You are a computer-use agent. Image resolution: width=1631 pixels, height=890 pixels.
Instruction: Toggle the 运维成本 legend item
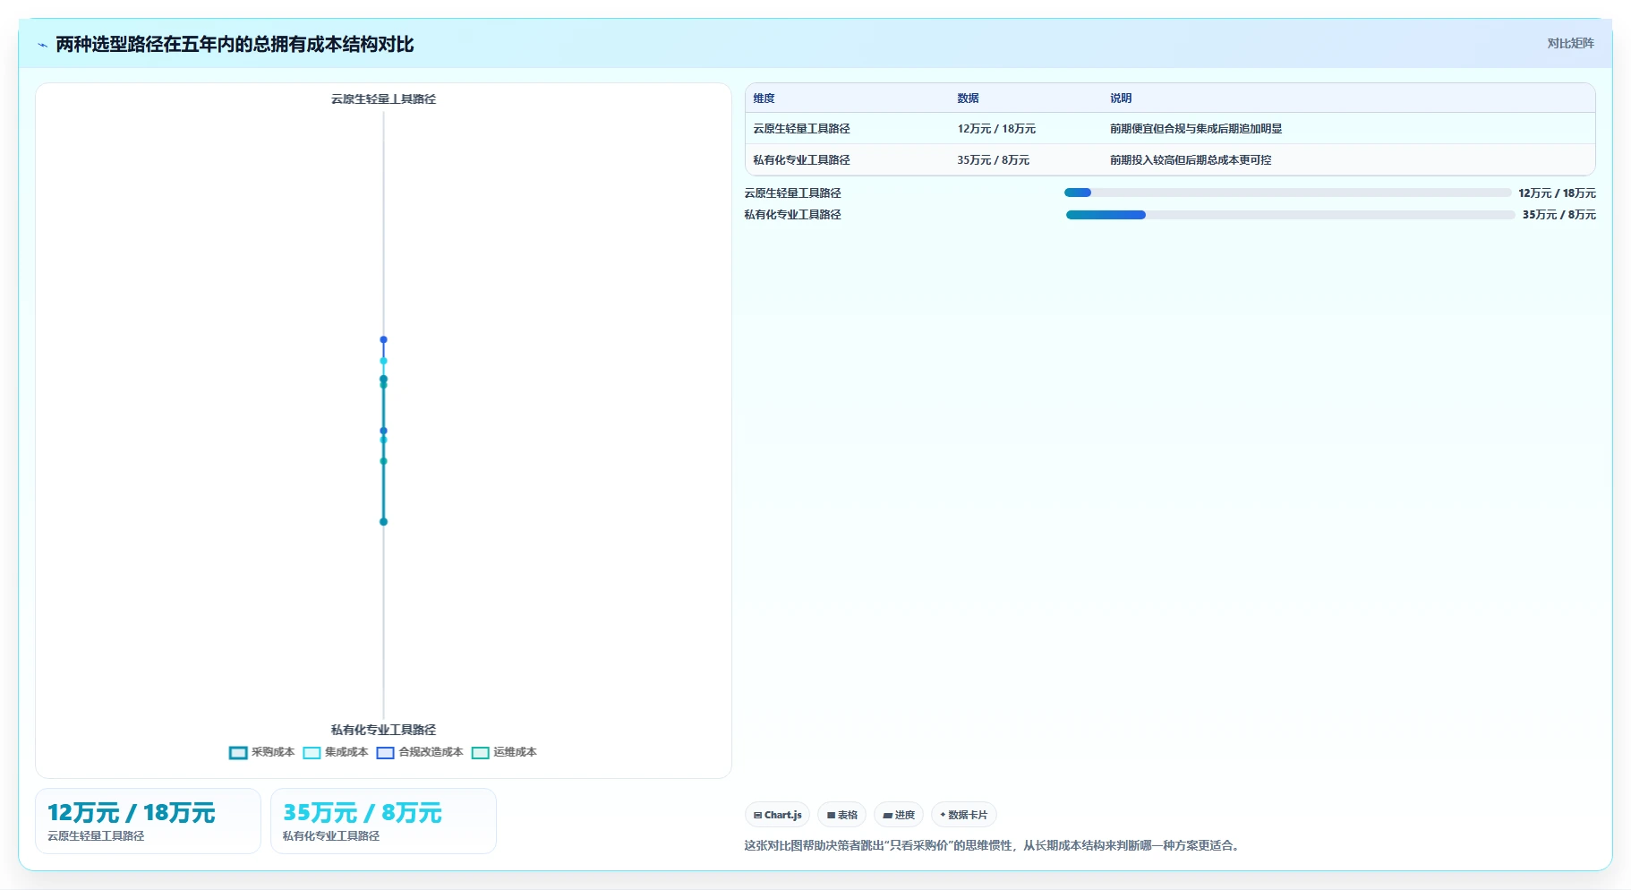coord(504,752)
